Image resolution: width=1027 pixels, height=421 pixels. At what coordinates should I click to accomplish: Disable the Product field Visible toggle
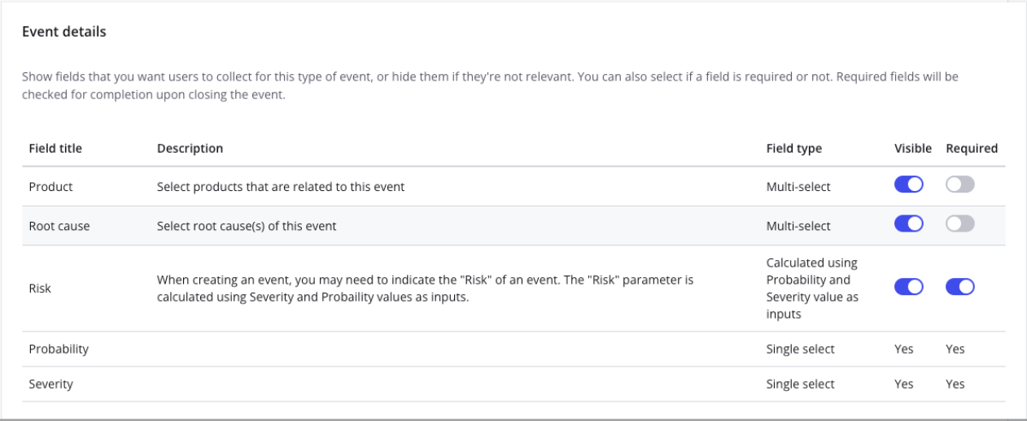908,185
